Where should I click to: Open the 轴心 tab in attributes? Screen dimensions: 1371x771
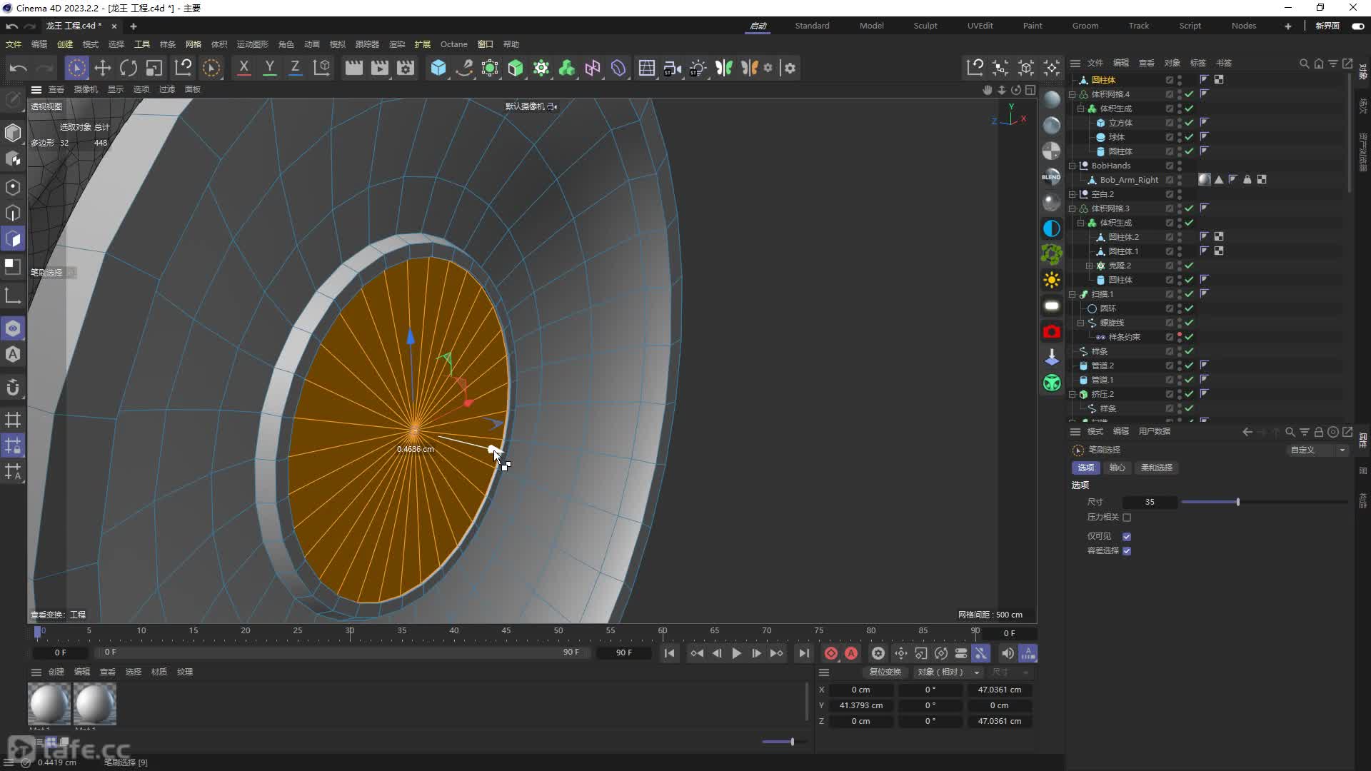(1117, 468)
